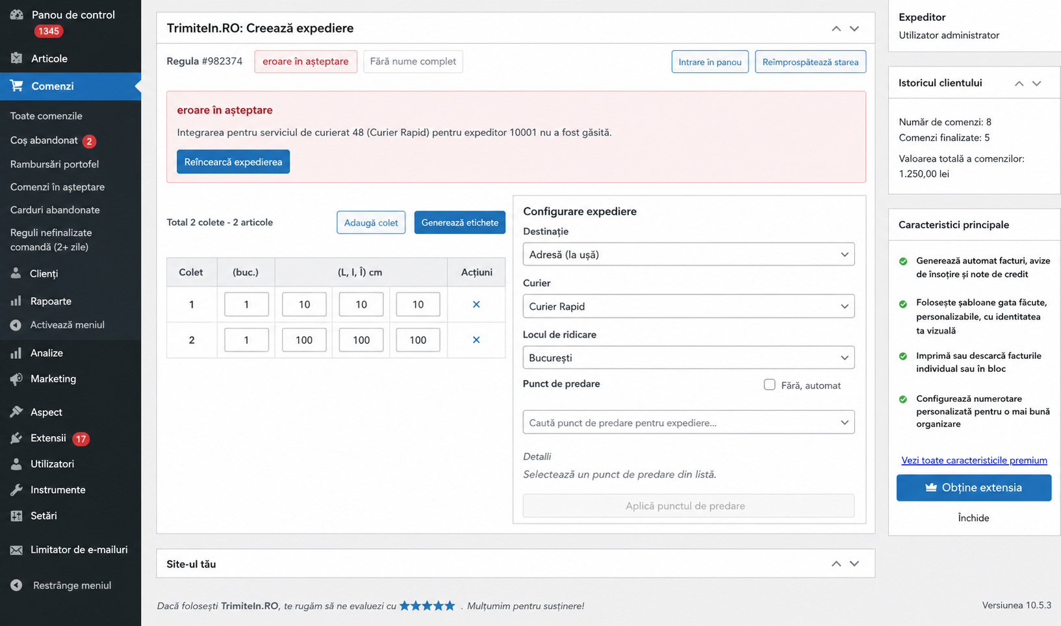Viewport: 1061px width, 626px height.
Task: Click the Instrumente wrench icon
Action: pyautogui.click(x=16, y=489)
